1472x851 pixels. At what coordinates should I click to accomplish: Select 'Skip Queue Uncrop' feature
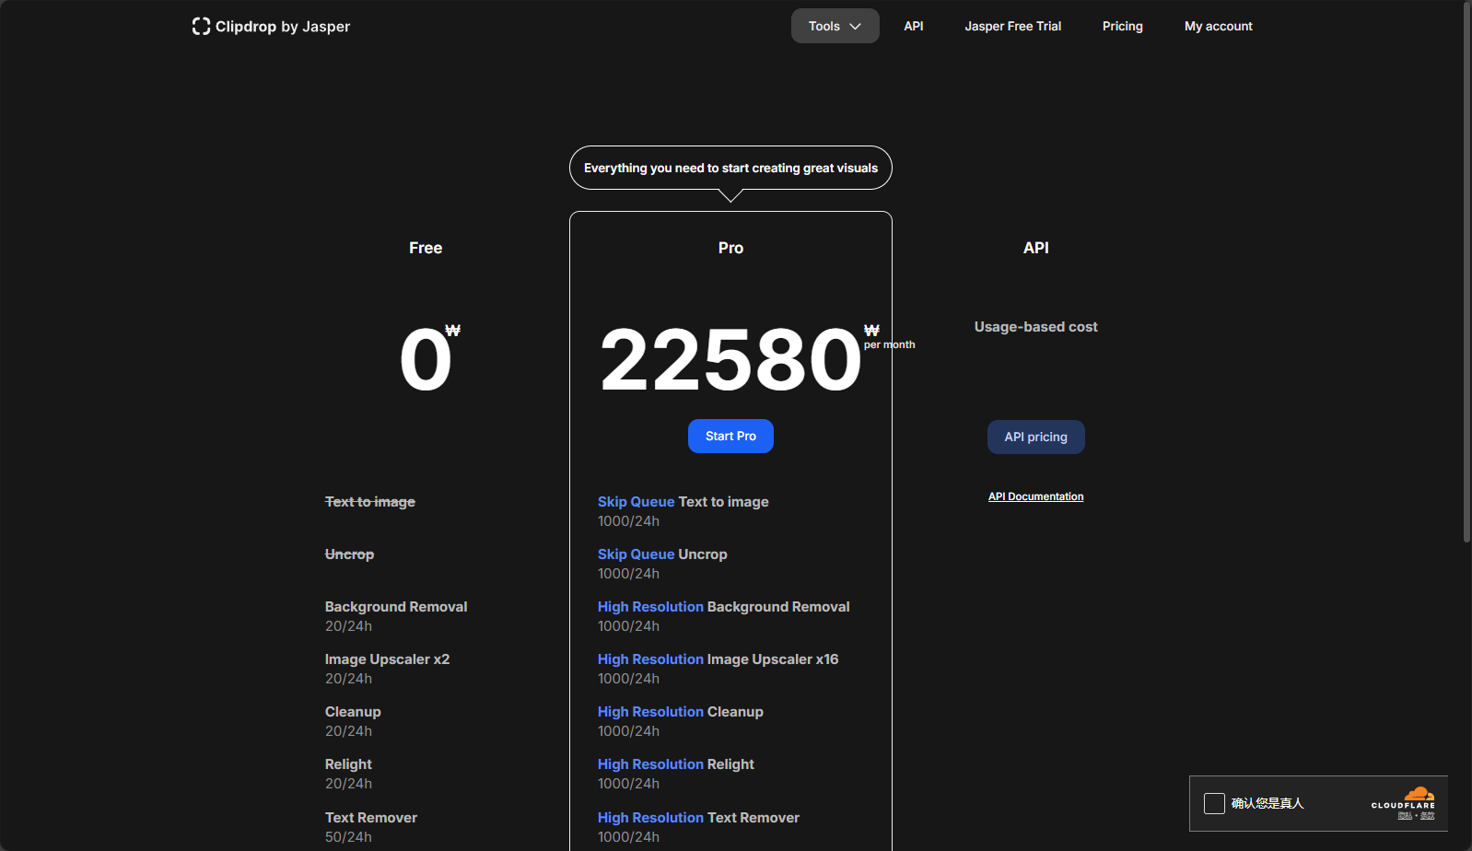662,554
